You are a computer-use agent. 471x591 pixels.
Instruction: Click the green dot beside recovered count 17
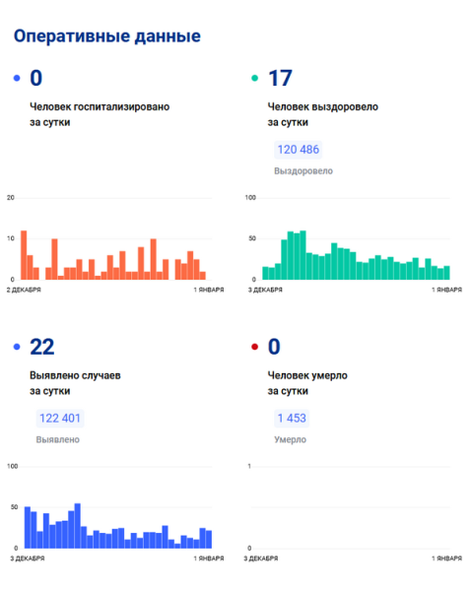[x=254, y=78]
